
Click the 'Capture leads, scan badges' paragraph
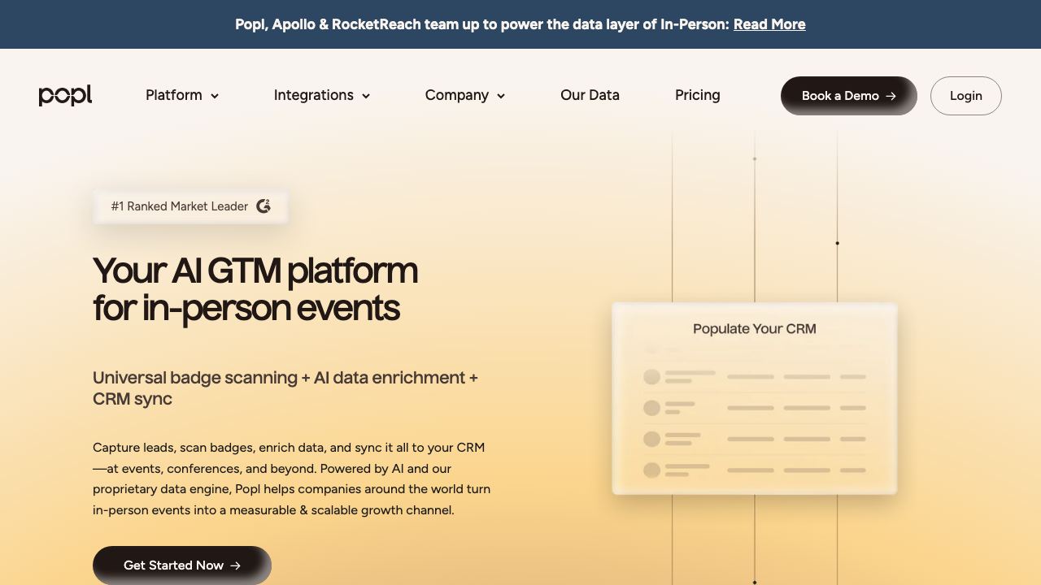click(x=292, y=479)
